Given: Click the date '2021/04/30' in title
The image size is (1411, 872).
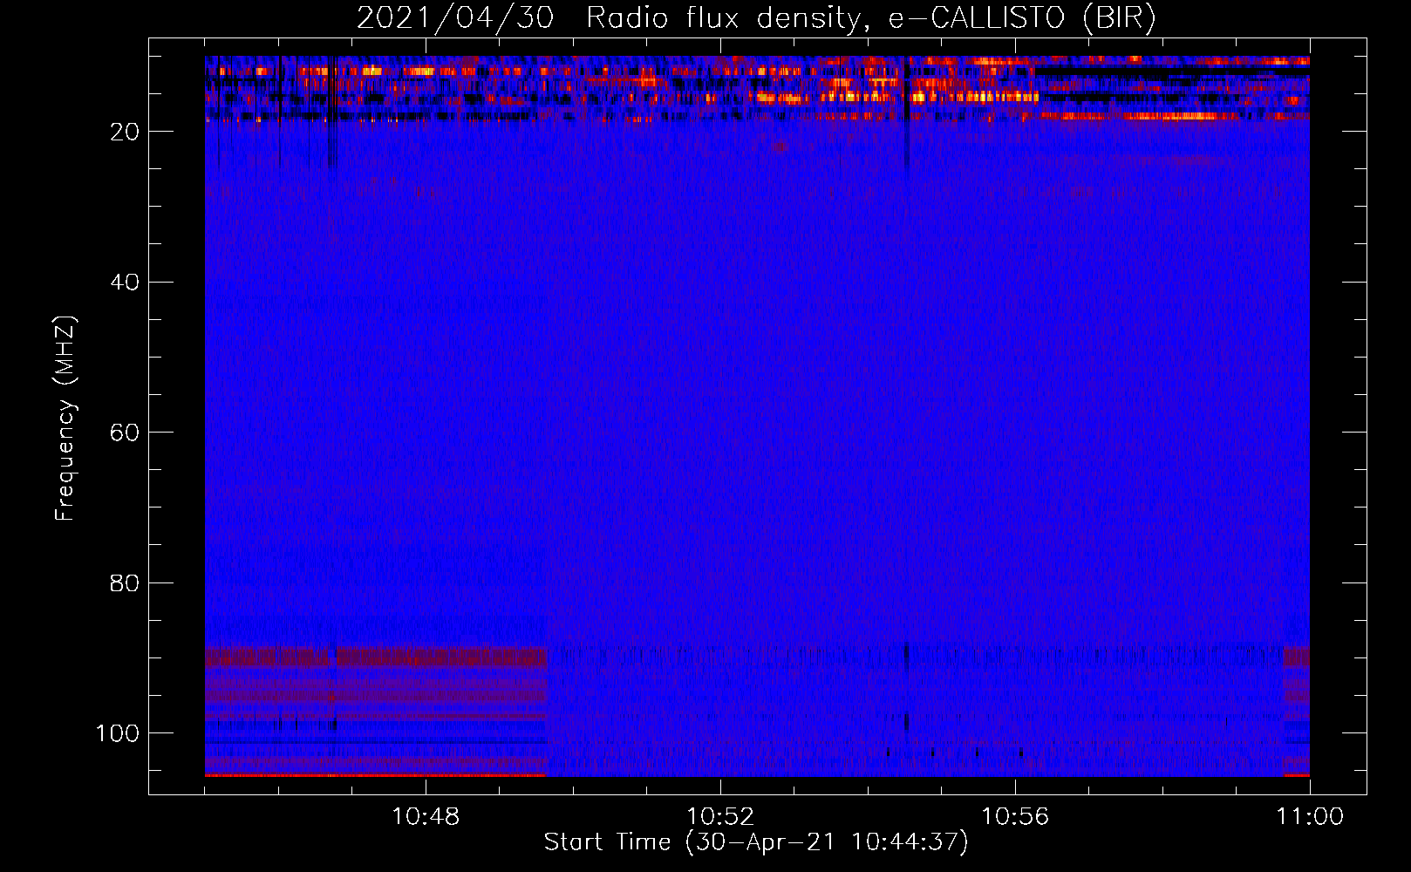Looking at the screenshot, I should 455,18.
